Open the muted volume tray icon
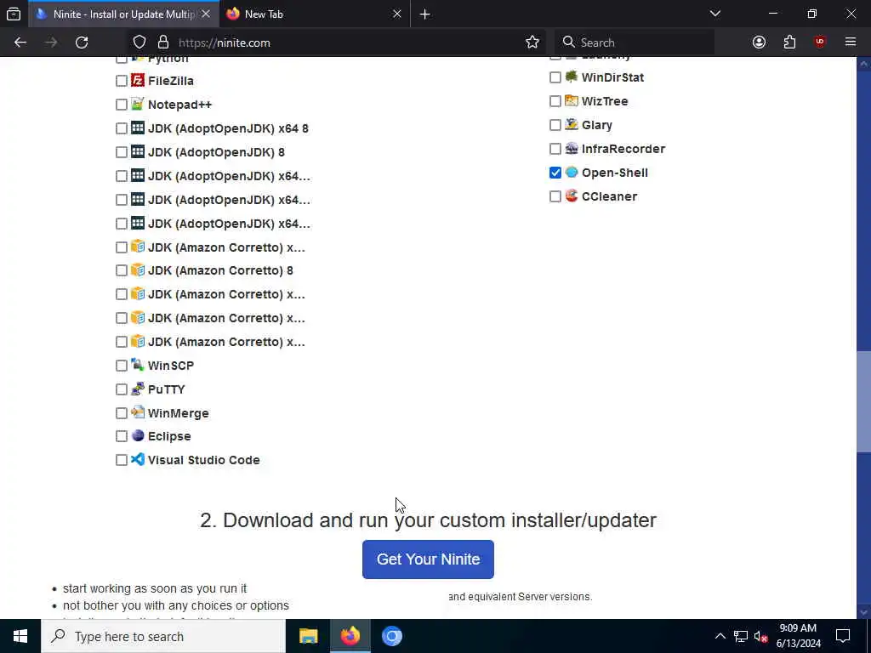Image resolution: width=871 pixels, height=653 pixels. (x=760, y=636)
